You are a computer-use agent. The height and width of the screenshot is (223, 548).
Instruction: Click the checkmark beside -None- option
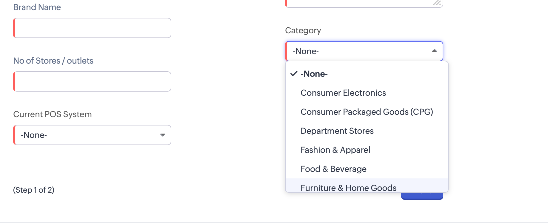(x=294, y=73)
